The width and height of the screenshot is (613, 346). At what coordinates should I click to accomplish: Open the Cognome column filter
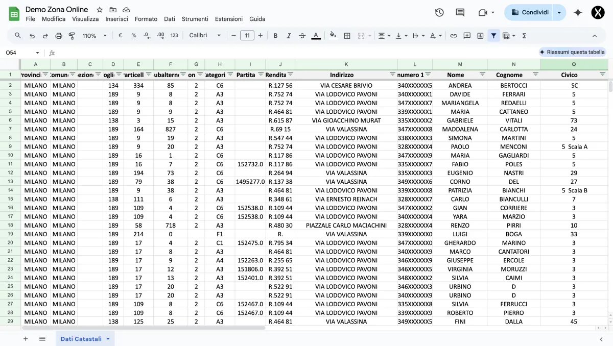535,75
